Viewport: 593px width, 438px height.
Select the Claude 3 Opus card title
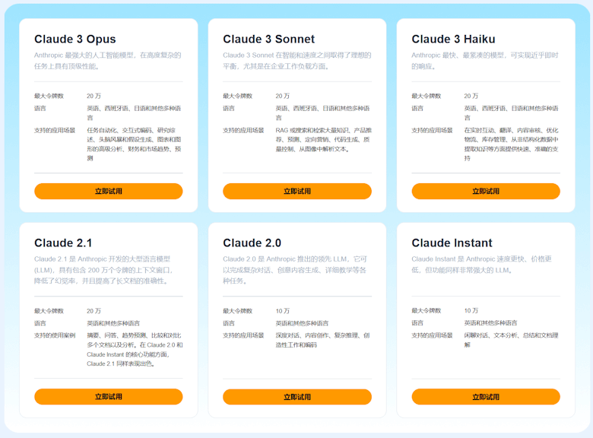[x=75, y=39]
